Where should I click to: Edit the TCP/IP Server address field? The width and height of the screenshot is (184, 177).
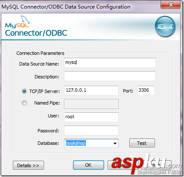pos(91,90)
